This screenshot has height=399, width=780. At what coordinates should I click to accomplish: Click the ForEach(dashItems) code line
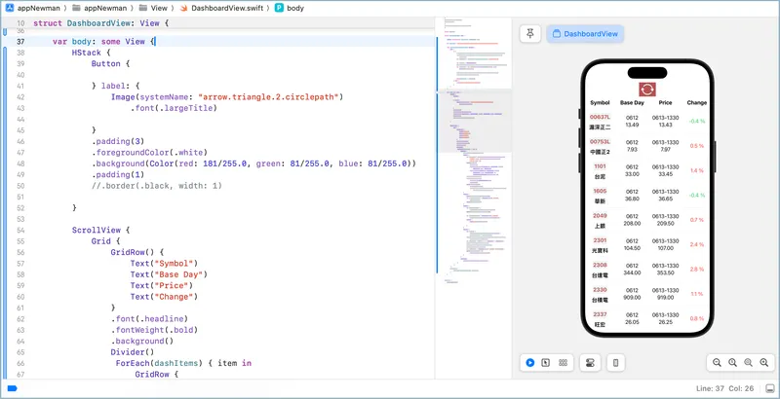pyautogui.click(x=183, y=363)
